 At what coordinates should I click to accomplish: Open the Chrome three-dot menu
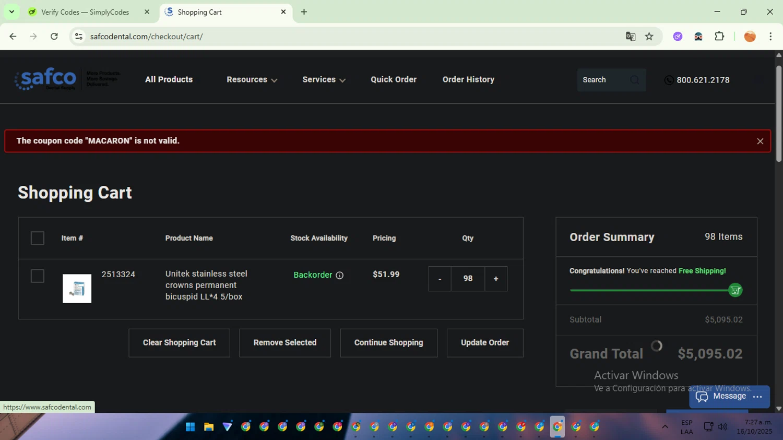click(x=770, y=37)
